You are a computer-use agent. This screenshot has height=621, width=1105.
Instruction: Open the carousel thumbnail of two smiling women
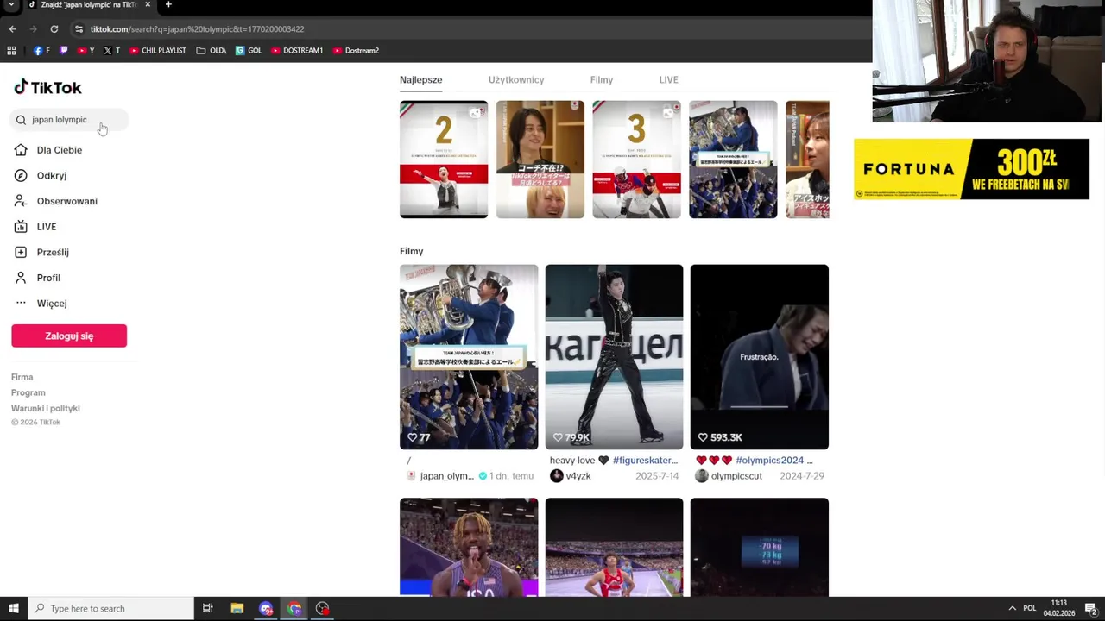tap(540, 160)
